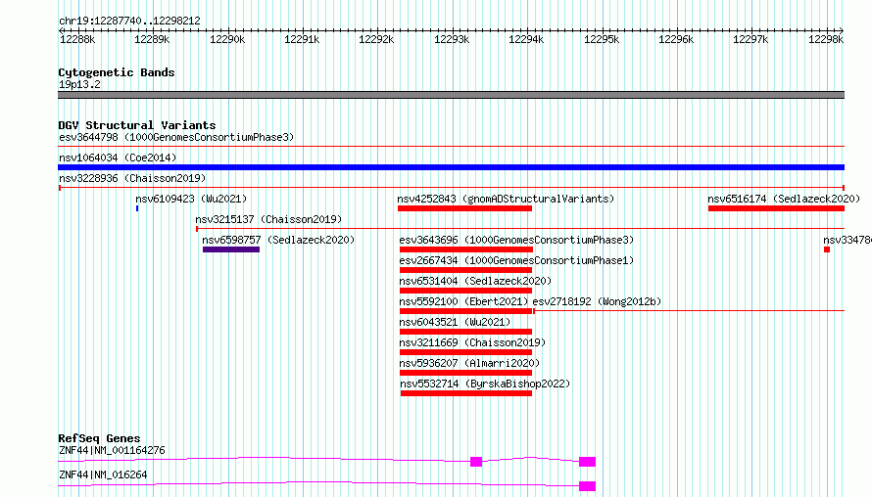Open nsv3215137 (Chaisson2019) variant label

[x=268, y=219]
